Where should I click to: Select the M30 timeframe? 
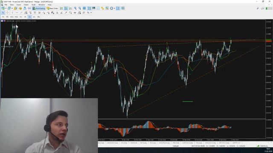pos(16,17)
